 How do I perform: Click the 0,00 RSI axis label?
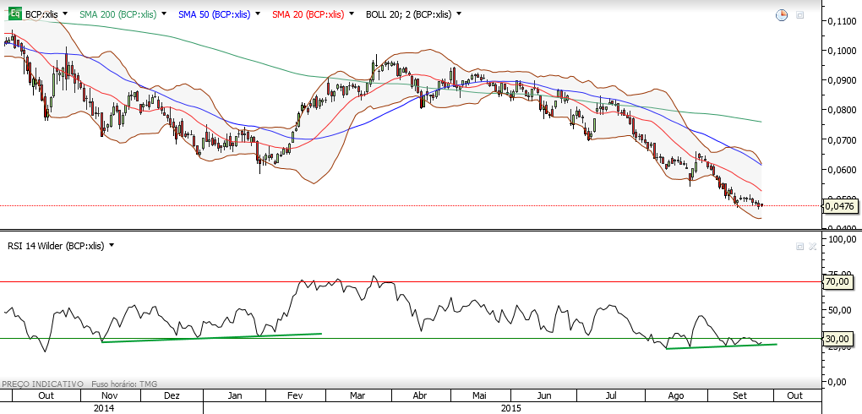coord(839,382)
